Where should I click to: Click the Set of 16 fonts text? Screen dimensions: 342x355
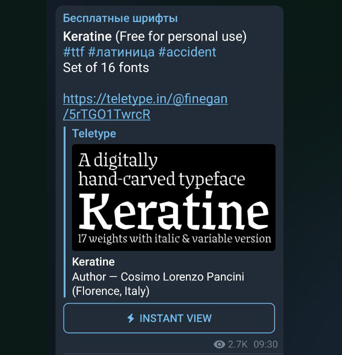point(106,67)
